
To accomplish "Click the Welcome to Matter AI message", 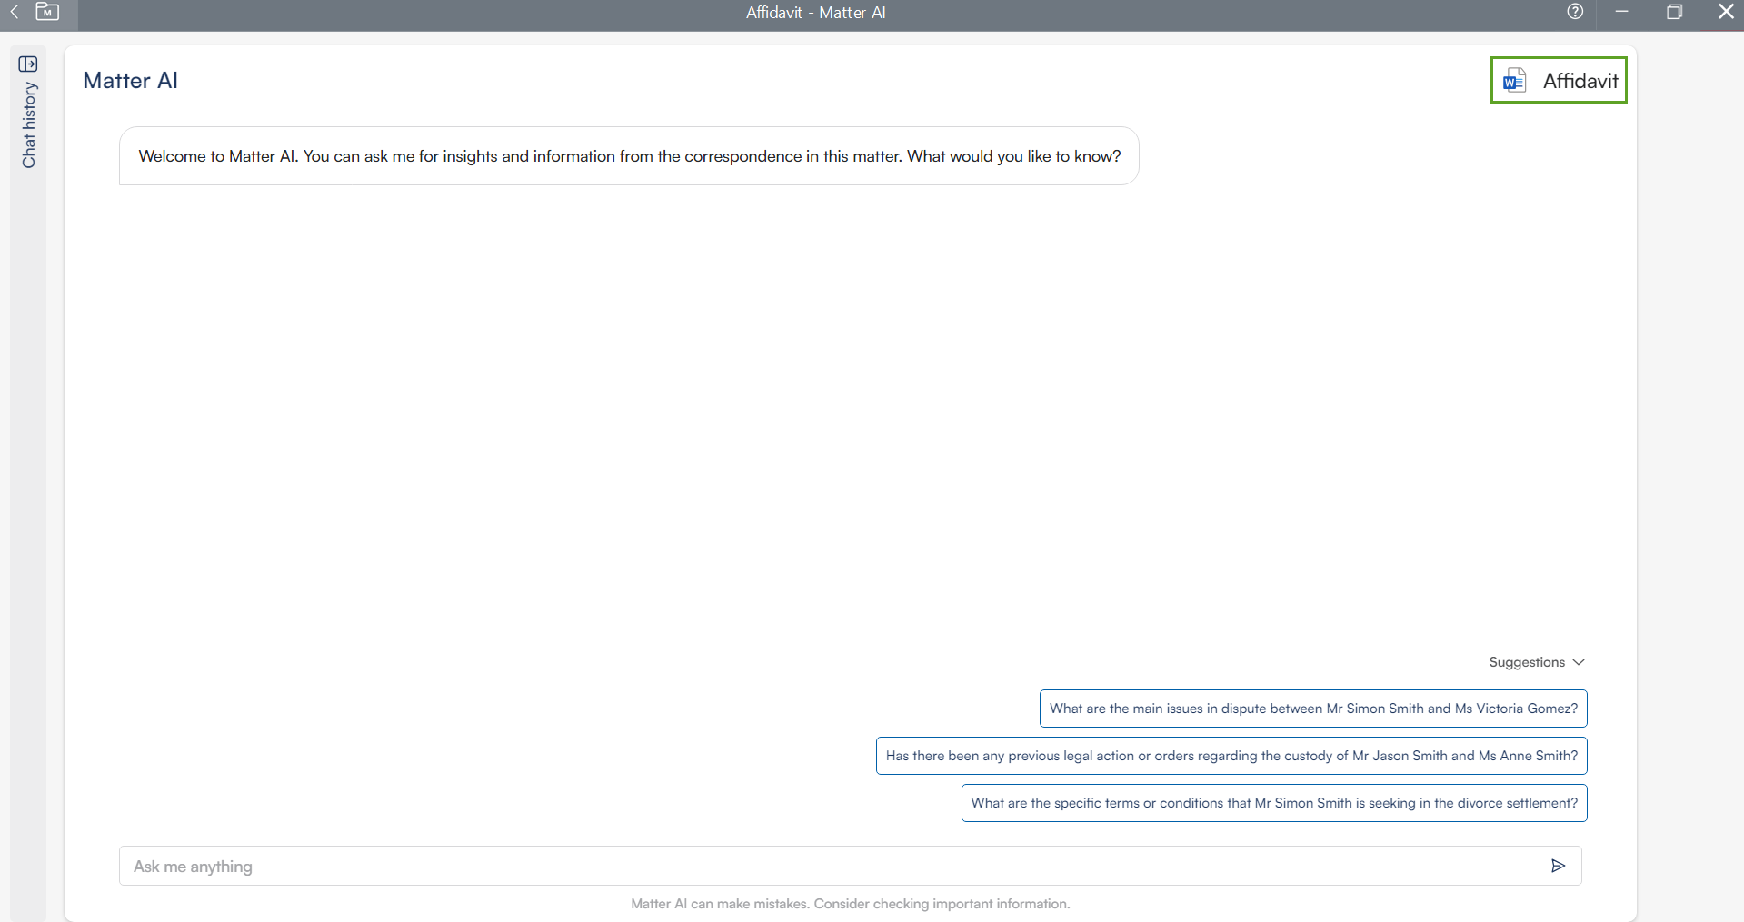I will 629,156.
